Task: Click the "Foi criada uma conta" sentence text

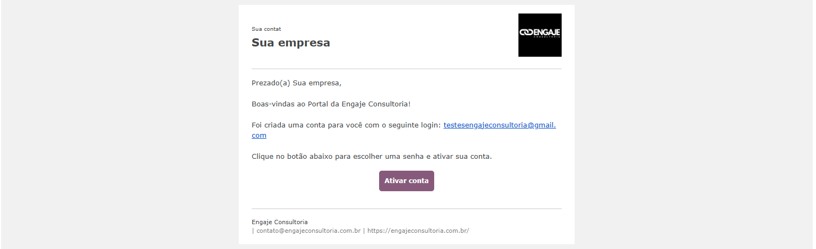Action: click(x=346, y=125)
